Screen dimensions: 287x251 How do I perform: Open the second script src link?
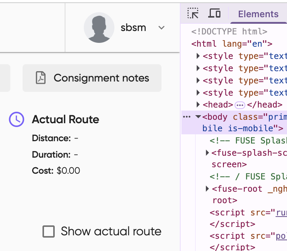281,236
